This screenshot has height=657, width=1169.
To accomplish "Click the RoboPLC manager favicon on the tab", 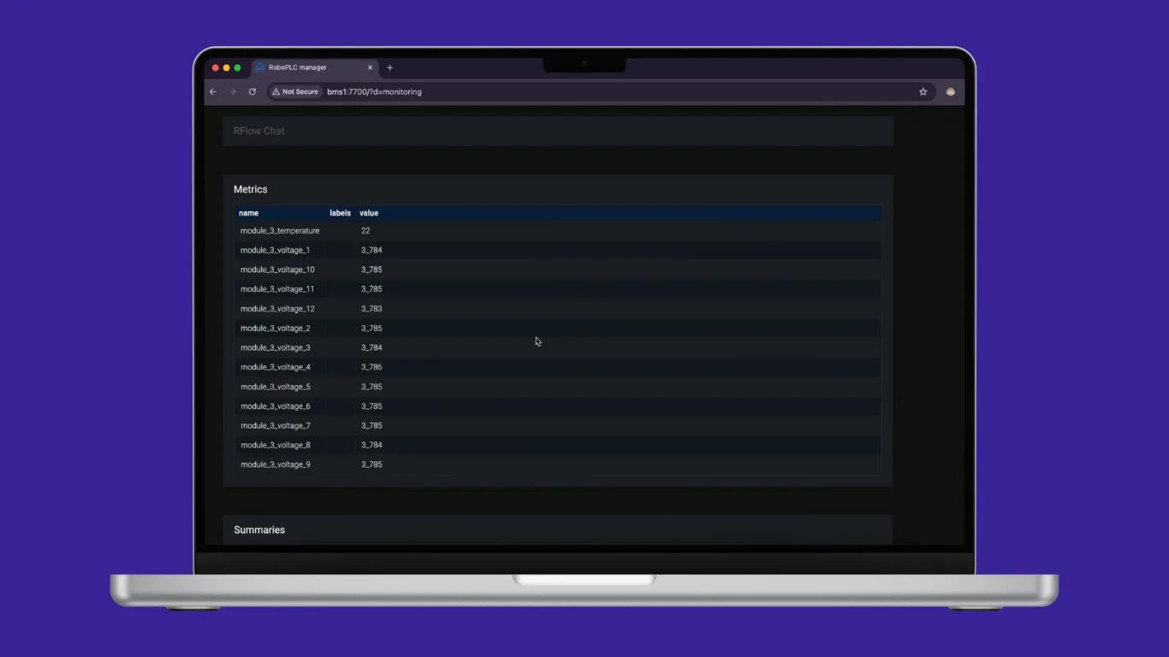I will click(x=260, y=68).
